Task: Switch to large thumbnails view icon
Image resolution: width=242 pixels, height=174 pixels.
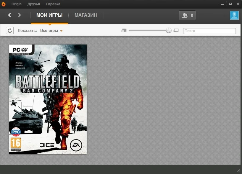Action: click(176, 30)
